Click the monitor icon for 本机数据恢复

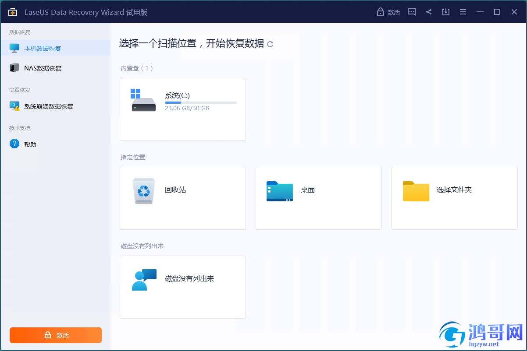click(x=14, y=48)
